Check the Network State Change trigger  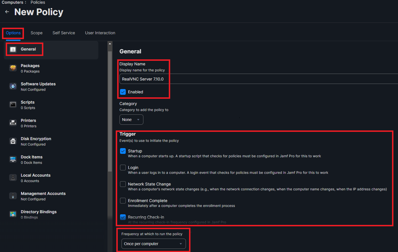click(x=123, y=184)
